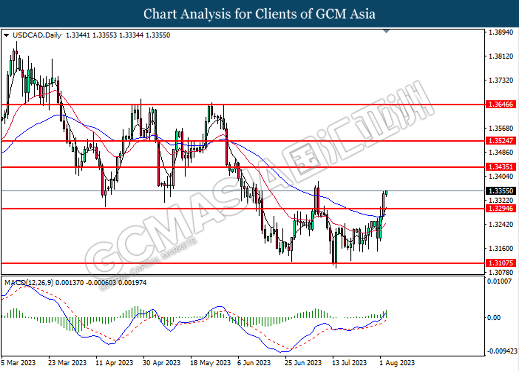The height and width of the screenshot is (371, 519).
Task: Click the 6 Jun 2023 date label
Action: tap(254, 363)
